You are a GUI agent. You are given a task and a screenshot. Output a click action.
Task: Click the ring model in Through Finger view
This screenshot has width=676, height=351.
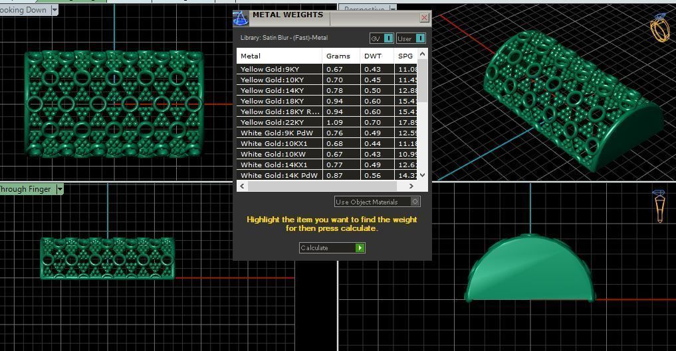coord(108,258)
